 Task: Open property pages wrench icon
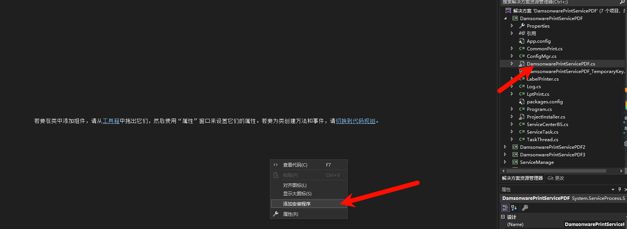pos(525,207)
